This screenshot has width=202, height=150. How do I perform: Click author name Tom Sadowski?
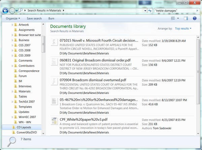162,128
